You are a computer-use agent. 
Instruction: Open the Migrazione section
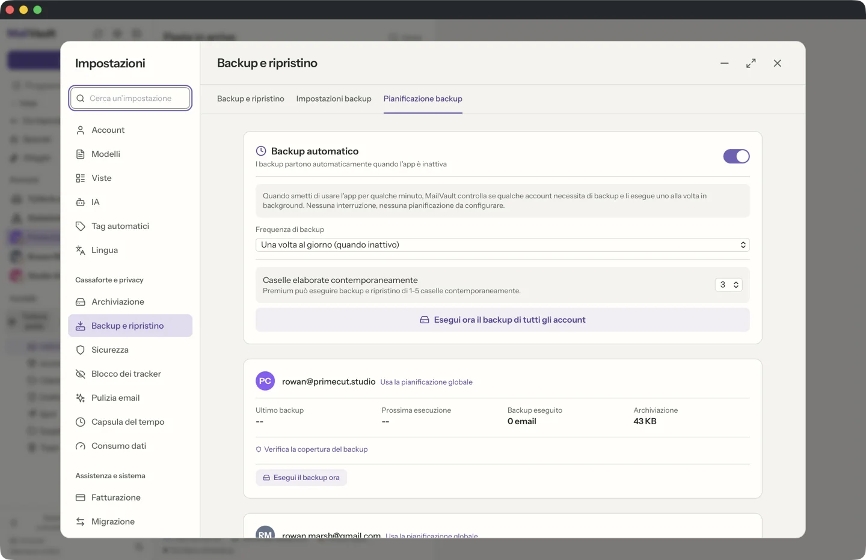tap(130, 522)
